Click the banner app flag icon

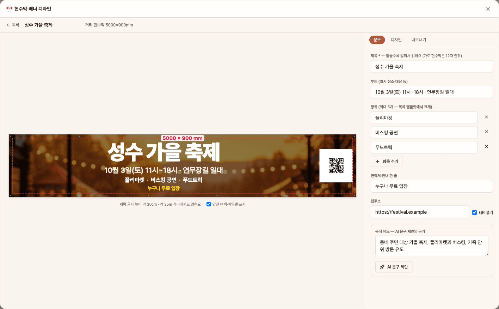click(9, 9)
